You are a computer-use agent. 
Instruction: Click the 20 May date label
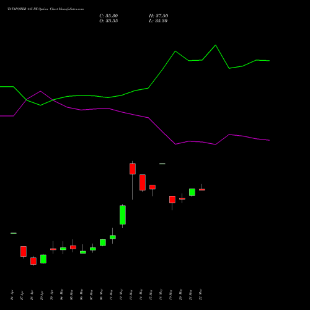pos(180,294)
